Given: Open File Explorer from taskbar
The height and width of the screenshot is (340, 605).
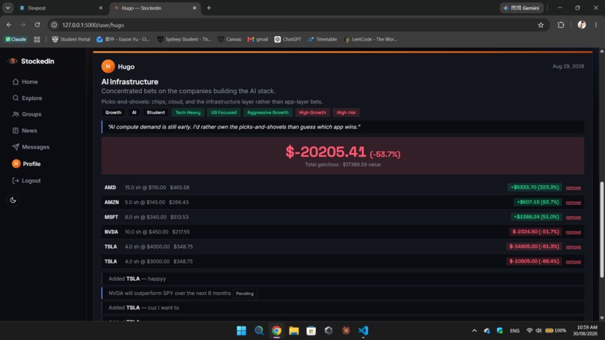Looking at the screenshot, I should tap(293, 331).
